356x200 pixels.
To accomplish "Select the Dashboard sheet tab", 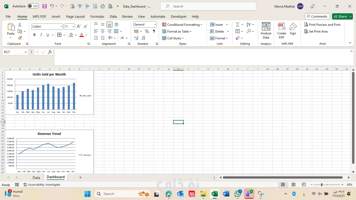I will pos(56,177).
